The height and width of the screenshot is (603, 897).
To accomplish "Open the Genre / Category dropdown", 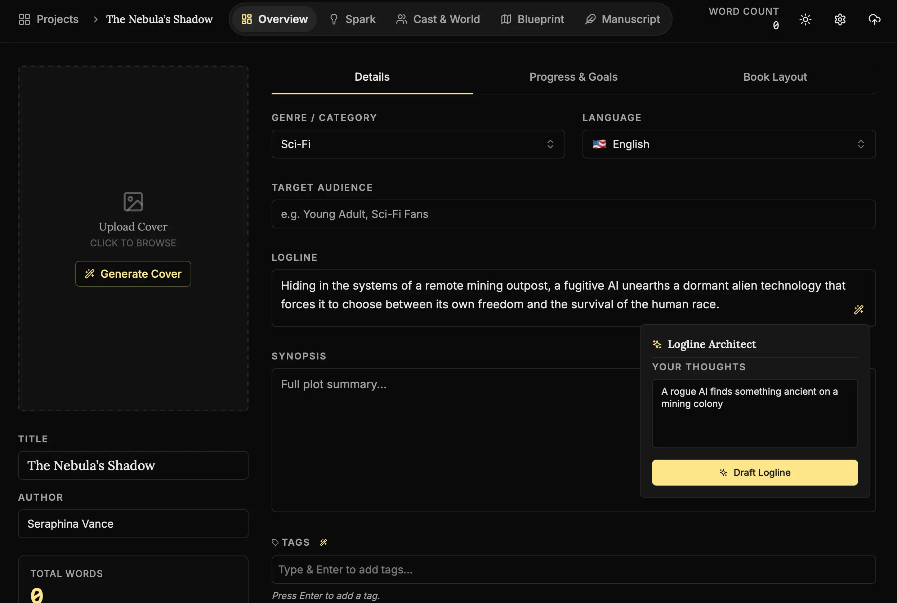I will point(418,144).
